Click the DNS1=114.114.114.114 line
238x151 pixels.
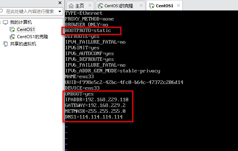94,117
